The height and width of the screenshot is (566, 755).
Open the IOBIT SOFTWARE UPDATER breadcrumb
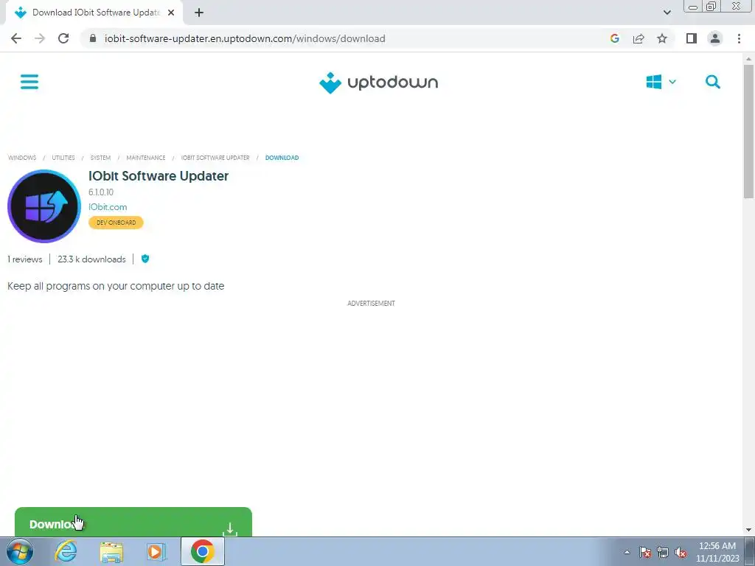[215, 158]
